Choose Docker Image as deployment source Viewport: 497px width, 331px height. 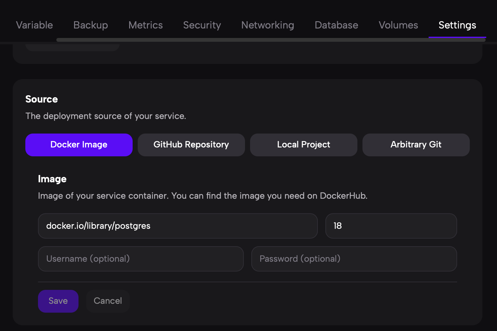pos(79,145)
